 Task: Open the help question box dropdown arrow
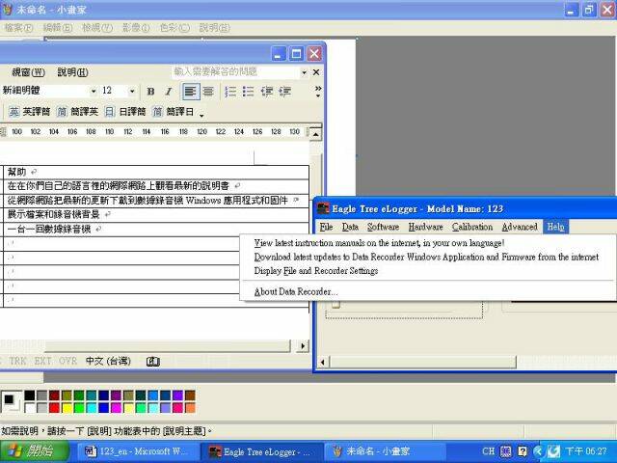click(x=304, y=72)
